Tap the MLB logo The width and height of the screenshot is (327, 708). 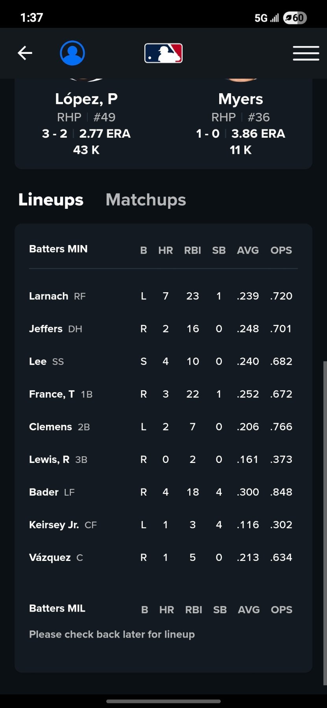point(163,53)
